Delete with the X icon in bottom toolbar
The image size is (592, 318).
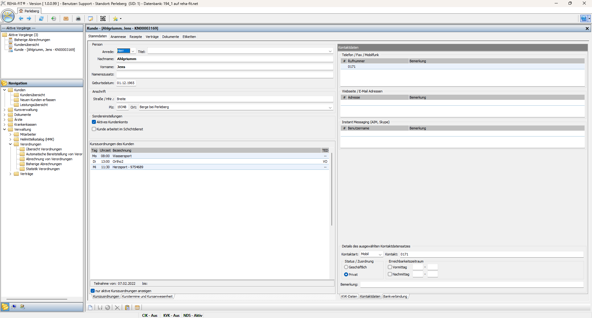point(117,308)
